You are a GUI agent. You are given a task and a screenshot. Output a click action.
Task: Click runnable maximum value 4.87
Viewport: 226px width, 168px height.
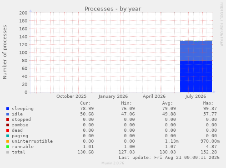(x=211, y=147)
